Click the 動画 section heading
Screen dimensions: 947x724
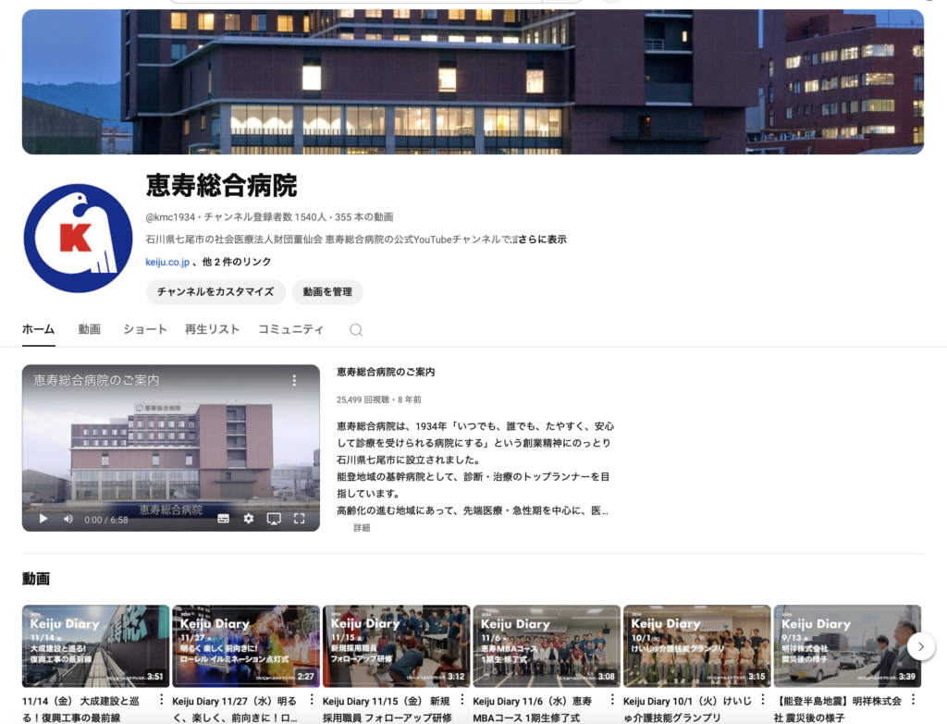pos(36,579)
